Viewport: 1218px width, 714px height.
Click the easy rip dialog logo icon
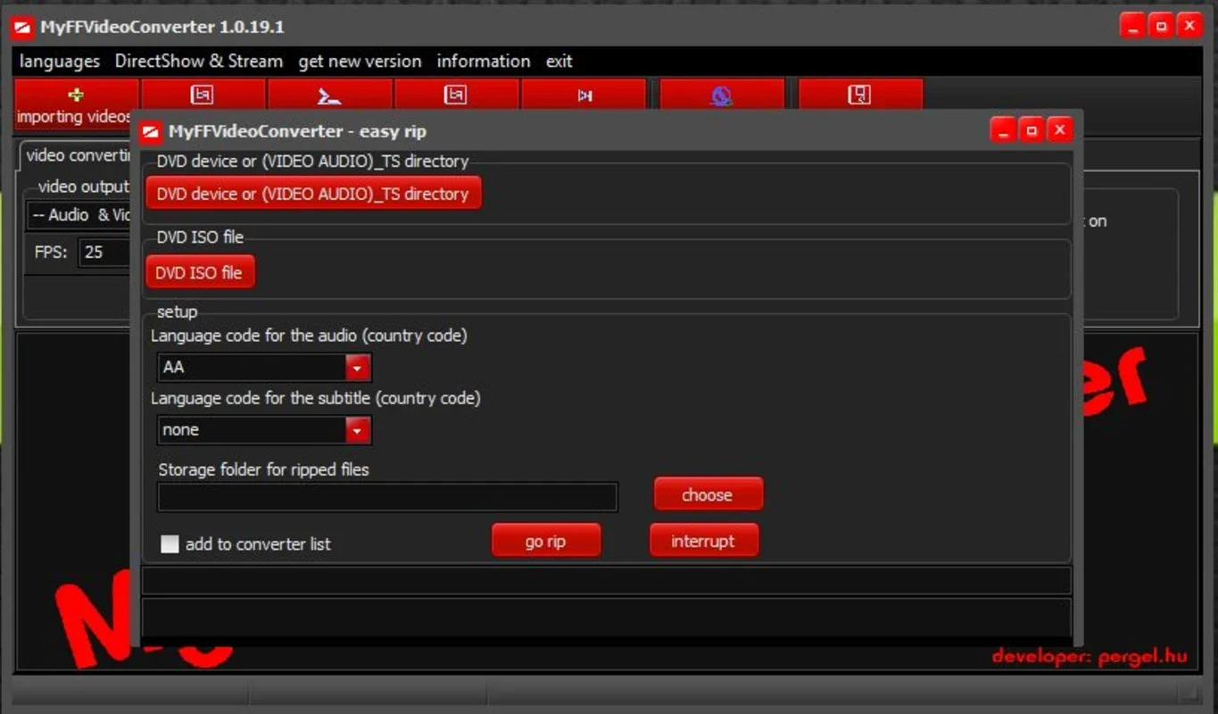(x=151, y=132)
